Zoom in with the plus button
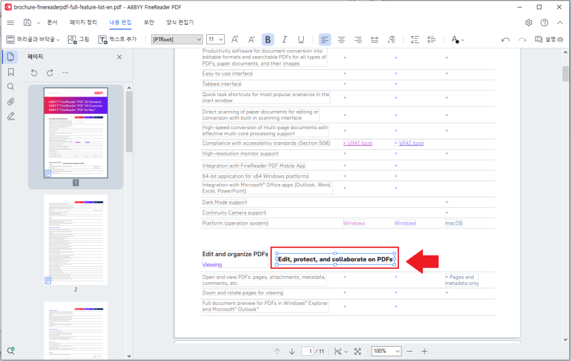 [424, 351]
